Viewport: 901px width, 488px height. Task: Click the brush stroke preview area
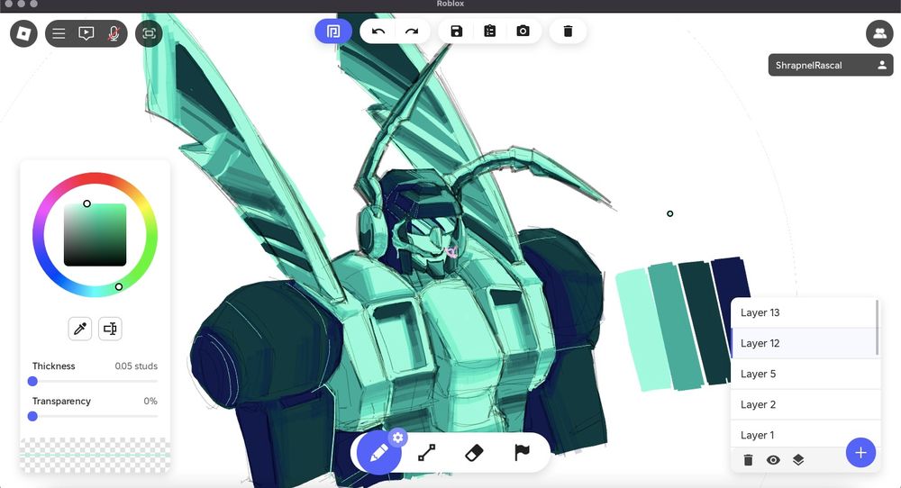coord(95,455)
